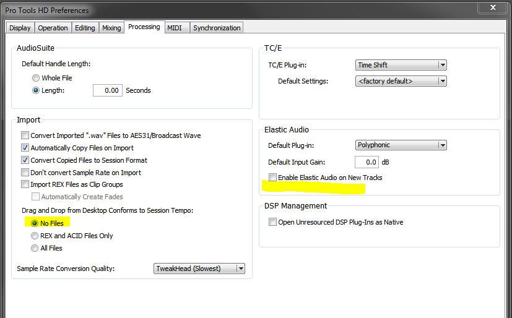Open the Operation tab

[53, 28]
